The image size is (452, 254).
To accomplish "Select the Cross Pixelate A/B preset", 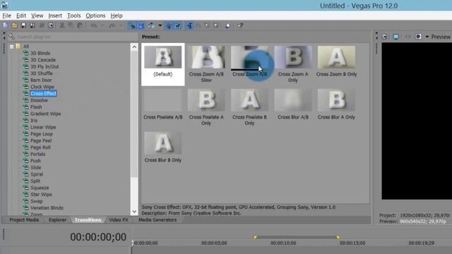I will (163, 104).
